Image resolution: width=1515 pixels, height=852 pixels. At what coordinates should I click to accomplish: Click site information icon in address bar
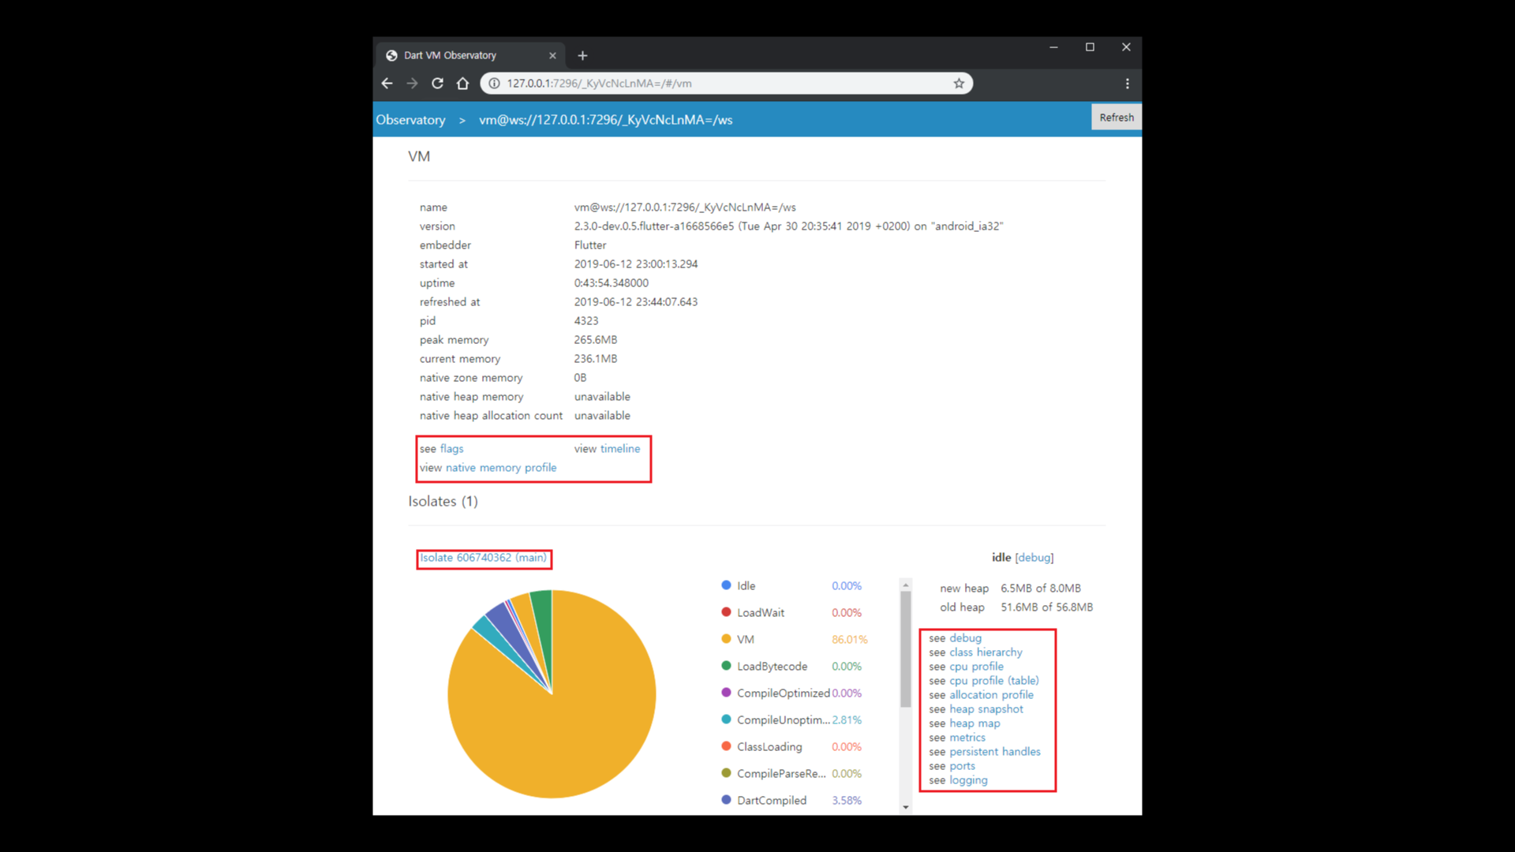point(495,84)
